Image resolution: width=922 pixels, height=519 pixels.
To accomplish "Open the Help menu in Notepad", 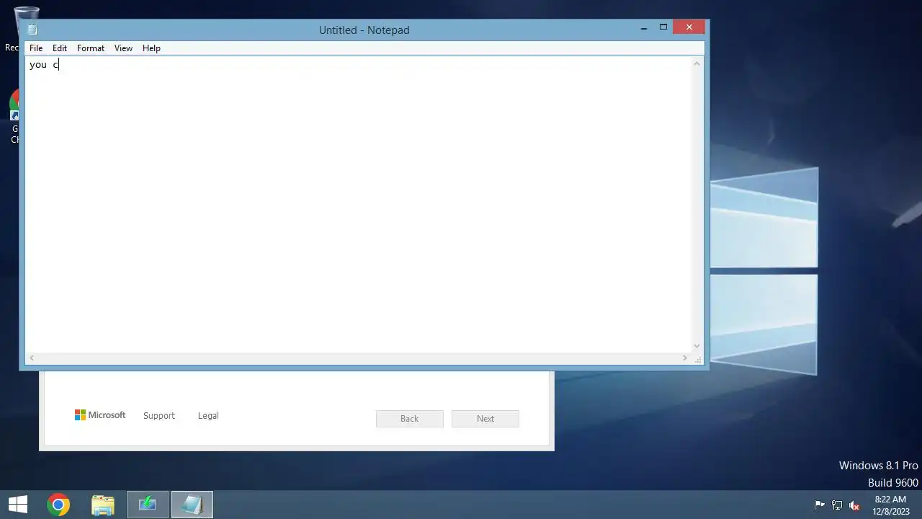I will point(151,48).
